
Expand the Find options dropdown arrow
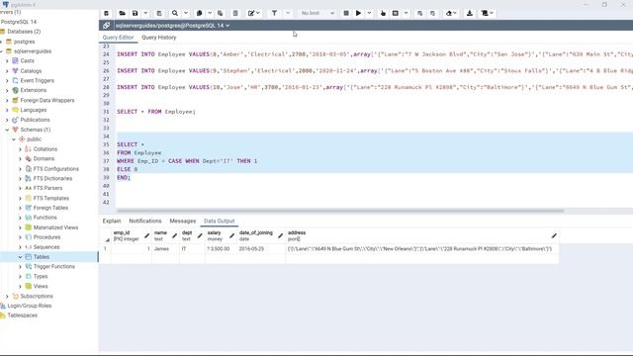[x=186, y=13]
